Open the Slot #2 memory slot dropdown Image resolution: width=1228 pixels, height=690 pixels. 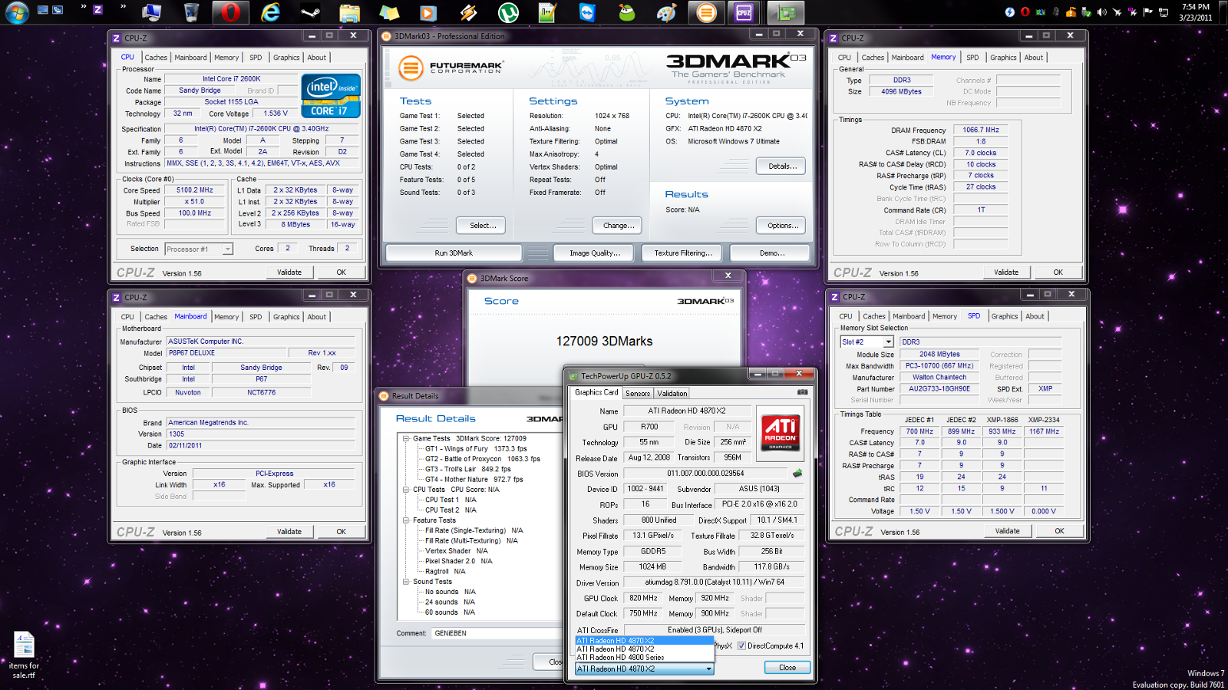(888, 342)
